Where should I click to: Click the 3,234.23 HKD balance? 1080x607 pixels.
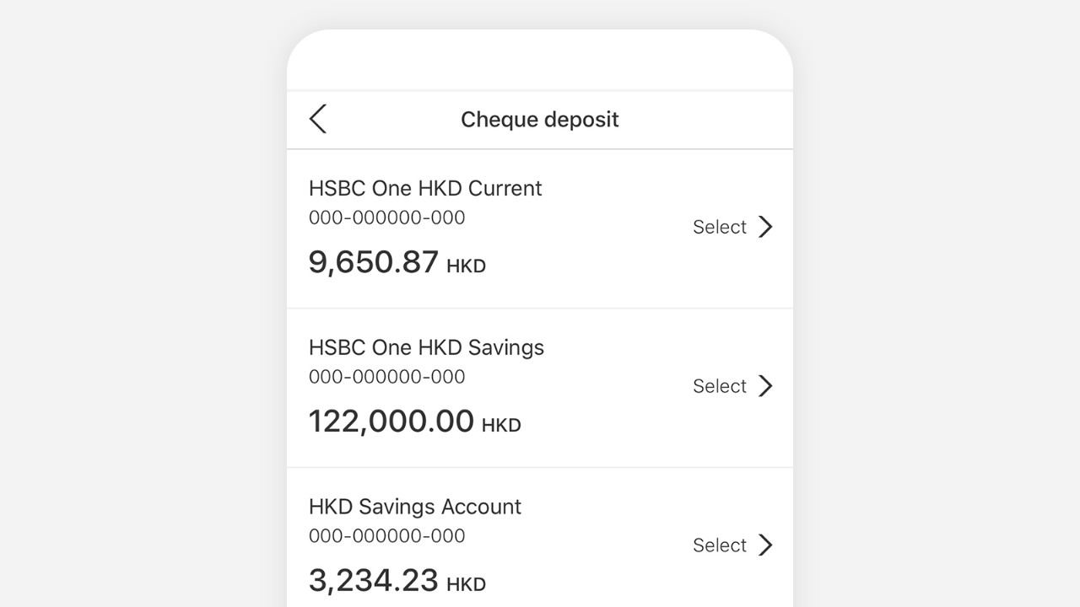(397, 581)
